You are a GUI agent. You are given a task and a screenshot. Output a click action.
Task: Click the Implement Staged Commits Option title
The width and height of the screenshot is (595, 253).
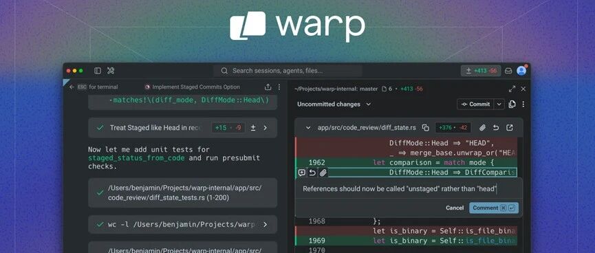coord(196,87)
